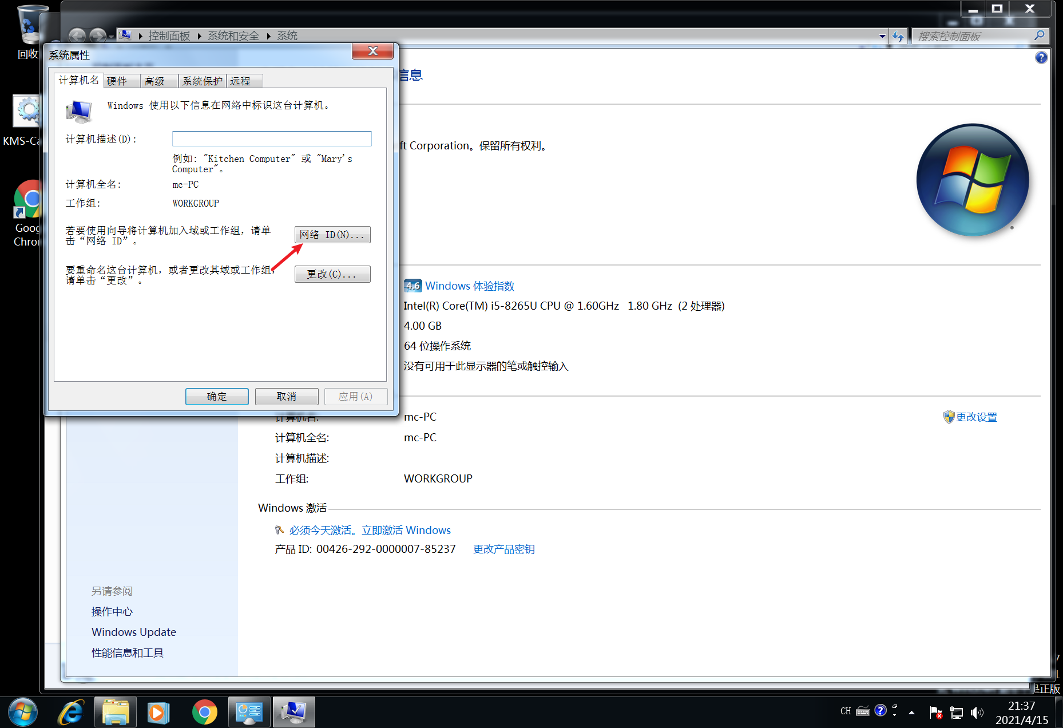Click 必须今天激活。立即激活 Windows link
This screenshot has width=1063, height=728.
click(370, 530)
